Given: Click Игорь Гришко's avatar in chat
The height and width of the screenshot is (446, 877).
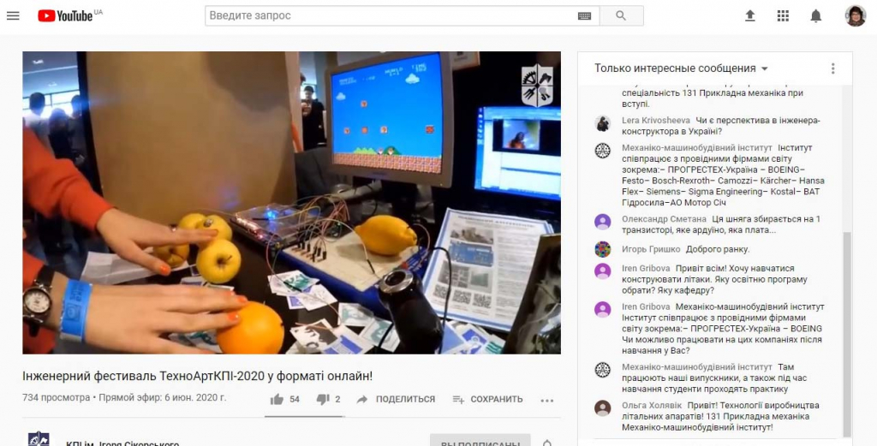Looking at the screenshot, I should [x=602, y=249].
